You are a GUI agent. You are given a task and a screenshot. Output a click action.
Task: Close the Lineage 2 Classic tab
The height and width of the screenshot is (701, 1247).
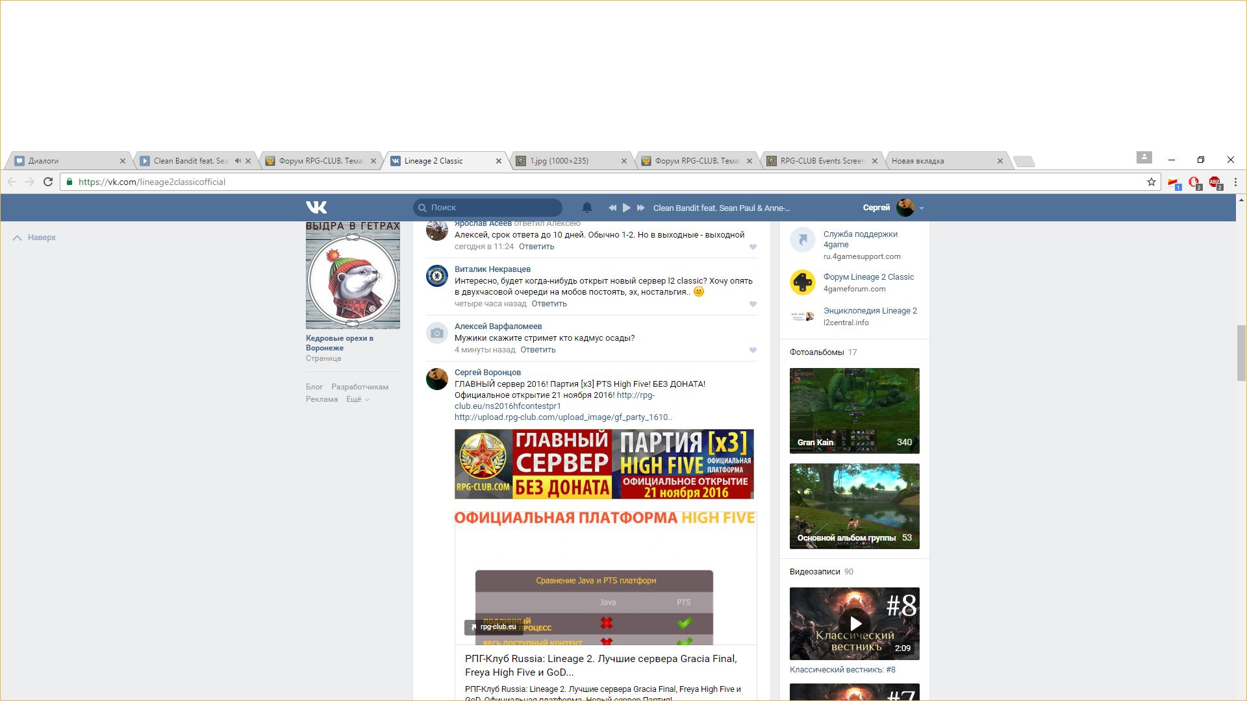click(x=499, y=161)
